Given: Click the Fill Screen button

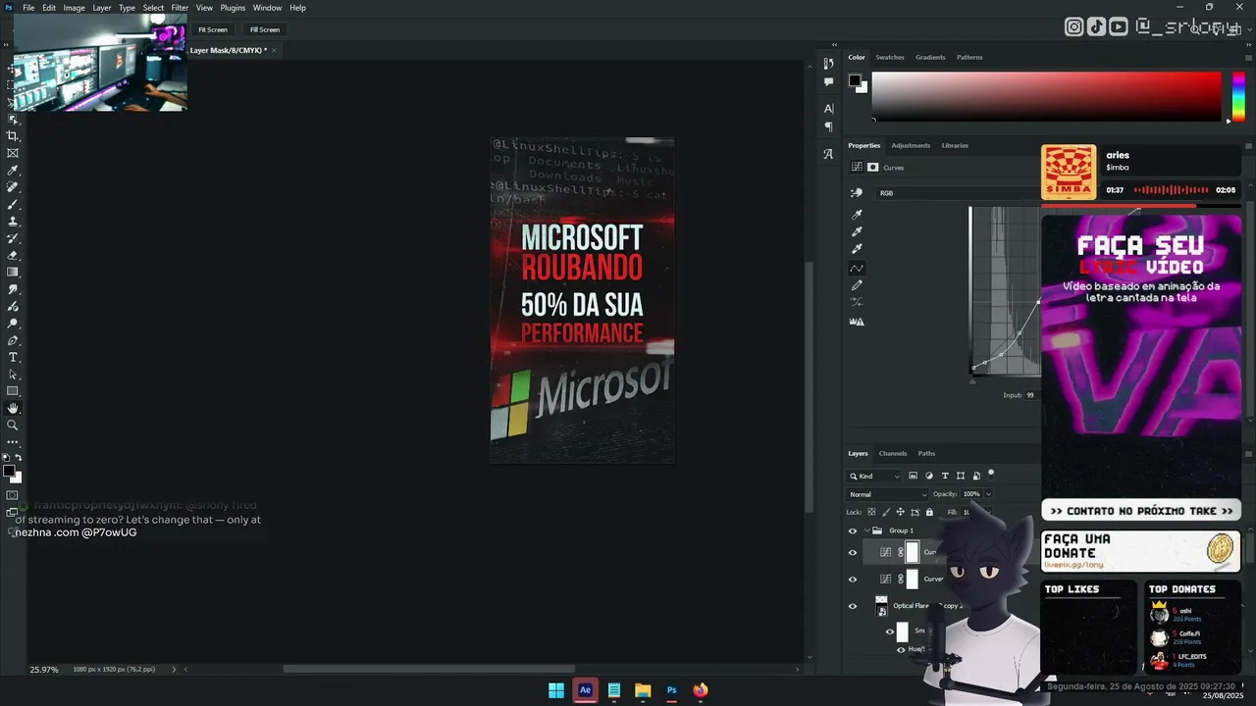Looking at the screenshot, I should pyautogui.click(x=264, y=29).
